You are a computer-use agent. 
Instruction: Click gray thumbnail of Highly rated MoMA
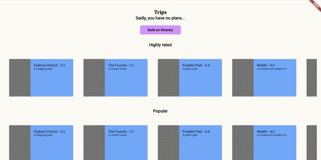[243, 78]
